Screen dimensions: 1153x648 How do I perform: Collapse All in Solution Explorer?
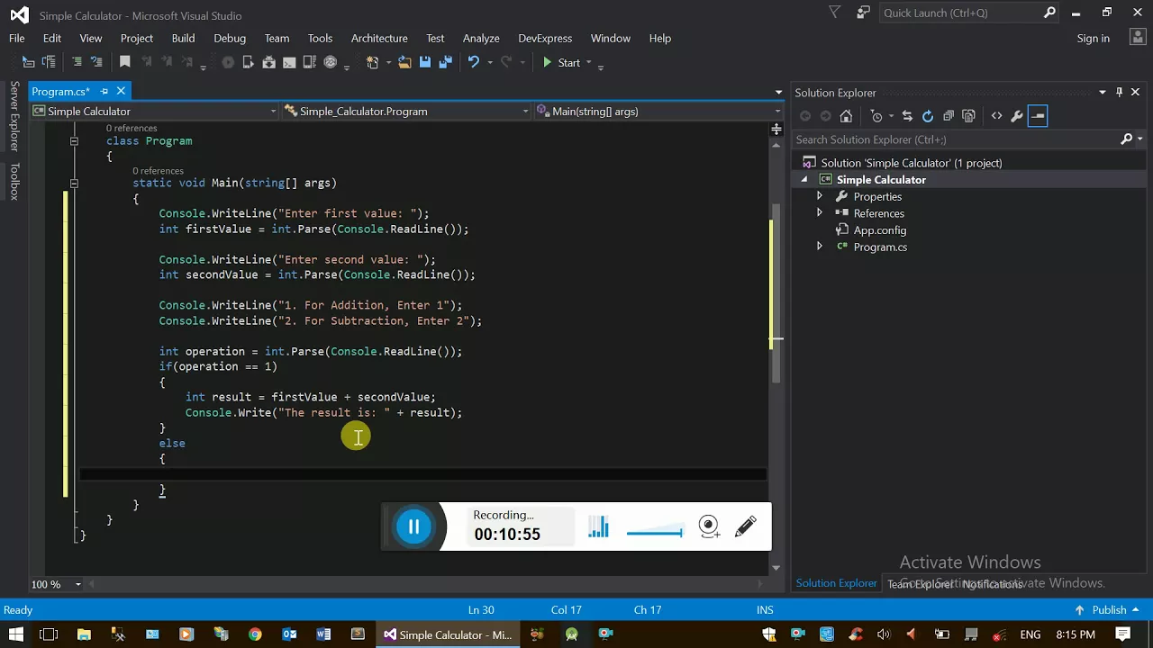point(949,116)
